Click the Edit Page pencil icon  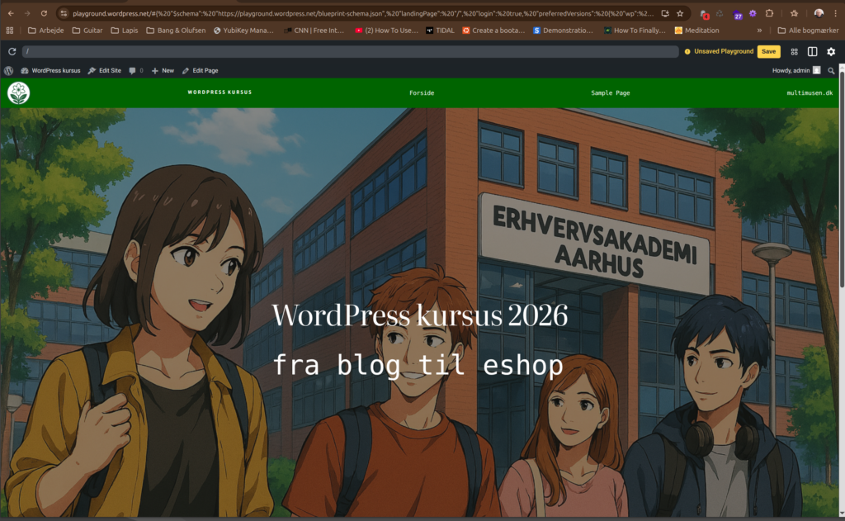[185, 70]
